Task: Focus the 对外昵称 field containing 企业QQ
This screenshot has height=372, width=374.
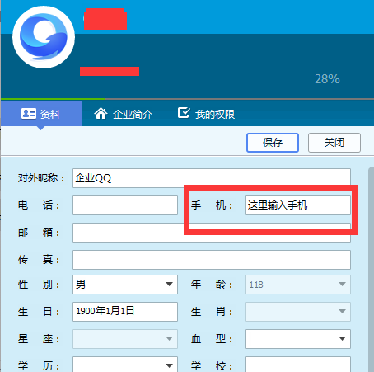Action: 212,178
